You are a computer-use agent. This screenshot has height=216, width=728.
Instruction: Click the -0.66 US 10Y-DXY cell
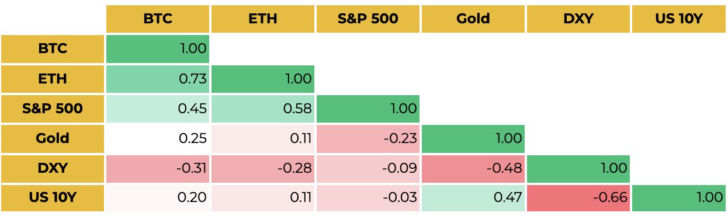click(x=578, y=198)
